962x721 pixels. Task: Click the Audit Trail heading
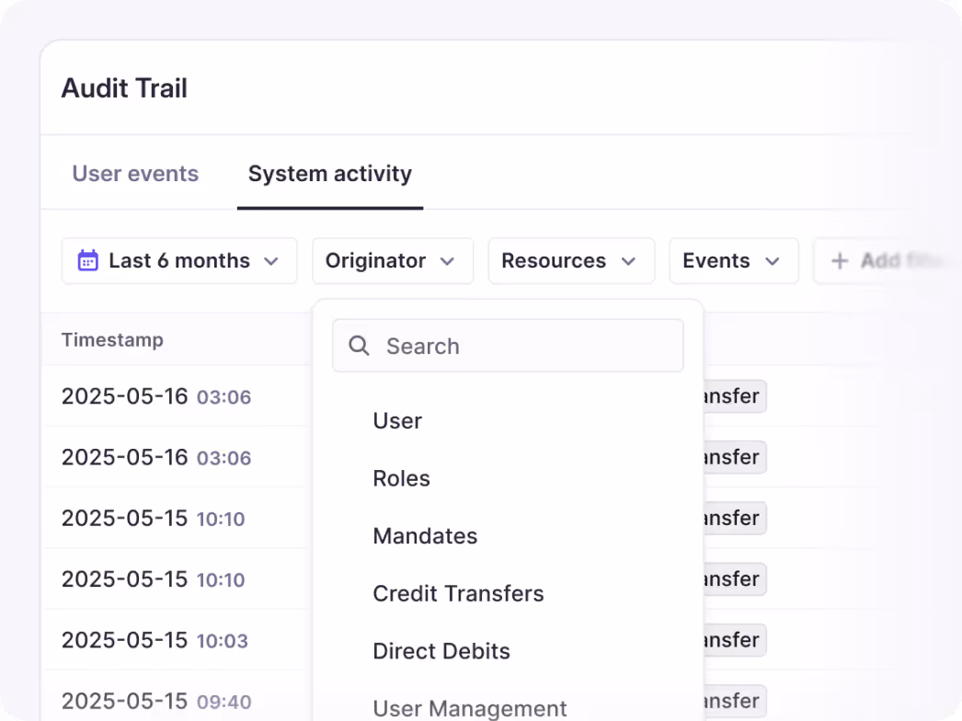pyautogui.click(x=124, y=87)
